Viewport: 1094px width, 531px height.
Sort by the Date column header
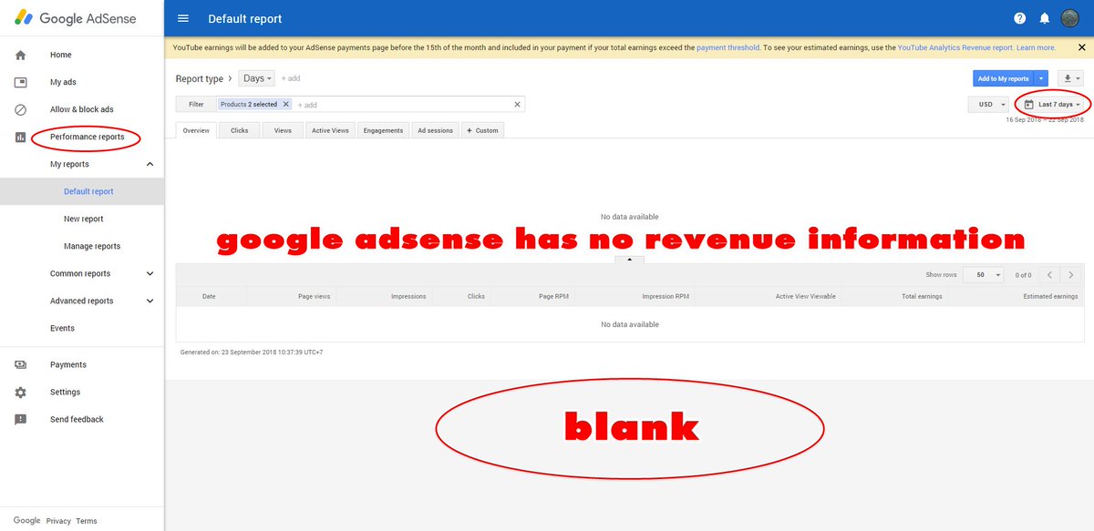[x=209, y=296]
